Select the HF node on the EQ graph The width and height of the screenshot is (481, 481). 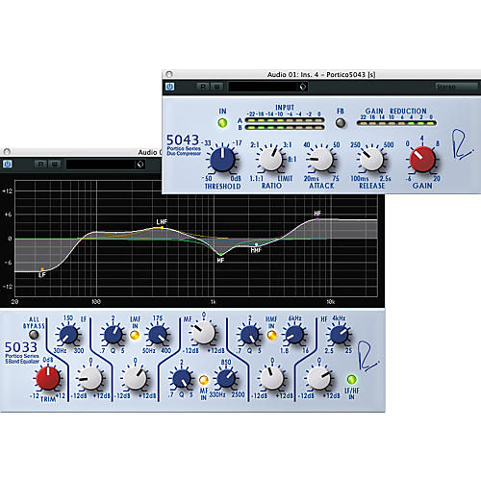click(x=317, y=219)
